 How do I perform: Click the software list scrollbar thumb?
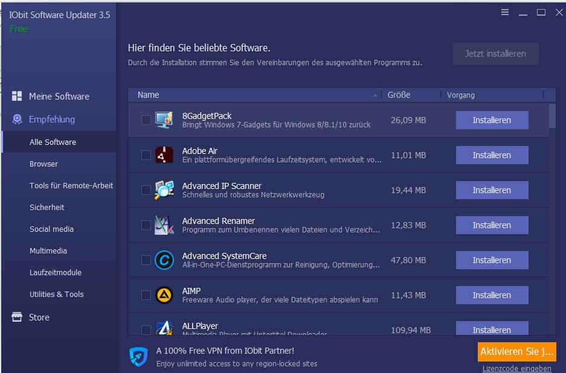coord(552,115)
